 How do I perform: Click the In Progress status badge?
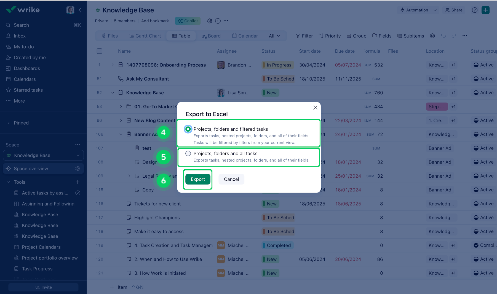tap(278, 65)
